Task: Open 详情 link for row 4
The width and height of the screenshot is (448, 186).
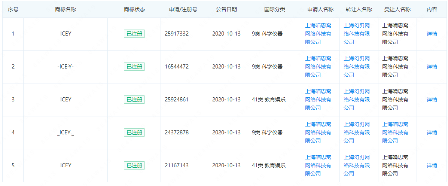Action: pos(432,132)
